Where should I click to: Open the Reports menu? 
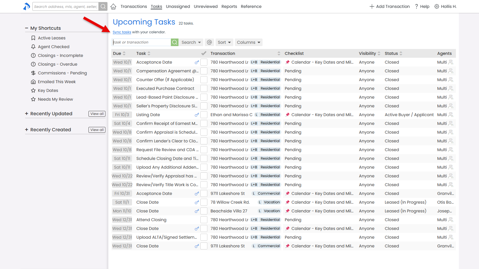229,6
